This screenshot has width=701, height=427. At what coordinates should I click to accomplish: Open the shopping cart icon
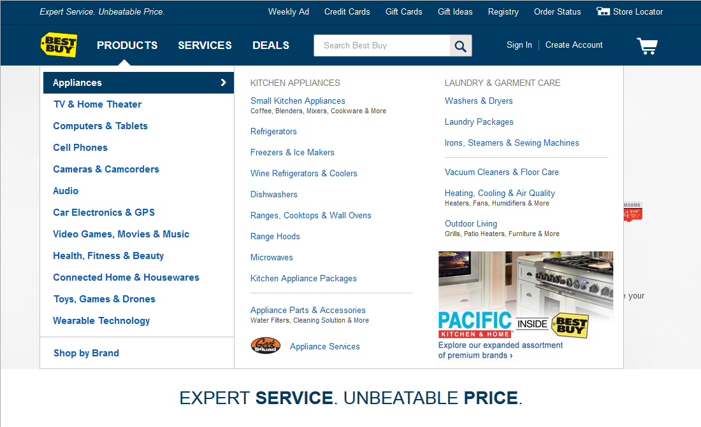click(647, 45)
